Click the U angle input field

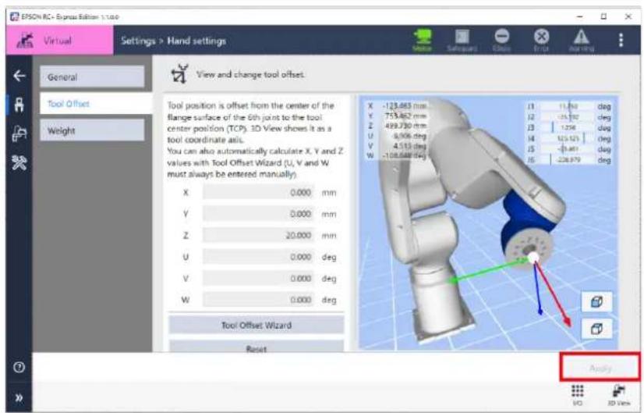(258, 257)
